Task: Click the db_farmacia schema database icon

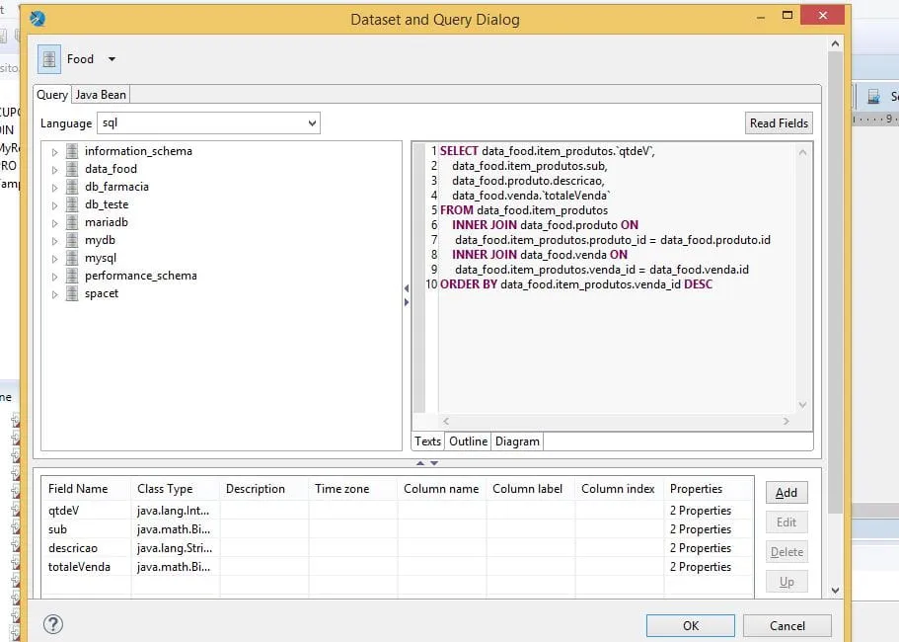Action: click(x=72, y=187)
